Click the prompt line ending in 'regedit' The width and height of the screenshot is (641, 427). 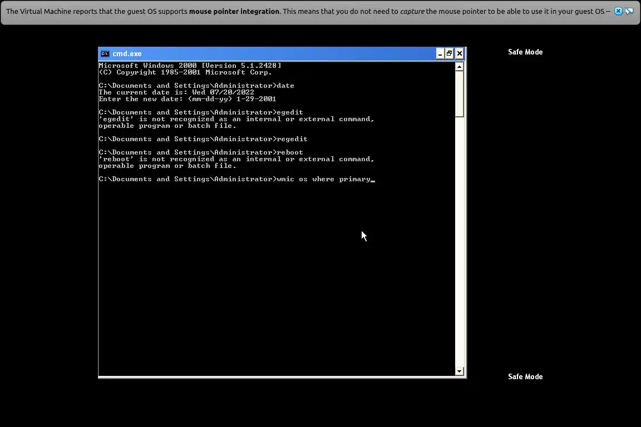pyautogui.click(x=203, y=139)
